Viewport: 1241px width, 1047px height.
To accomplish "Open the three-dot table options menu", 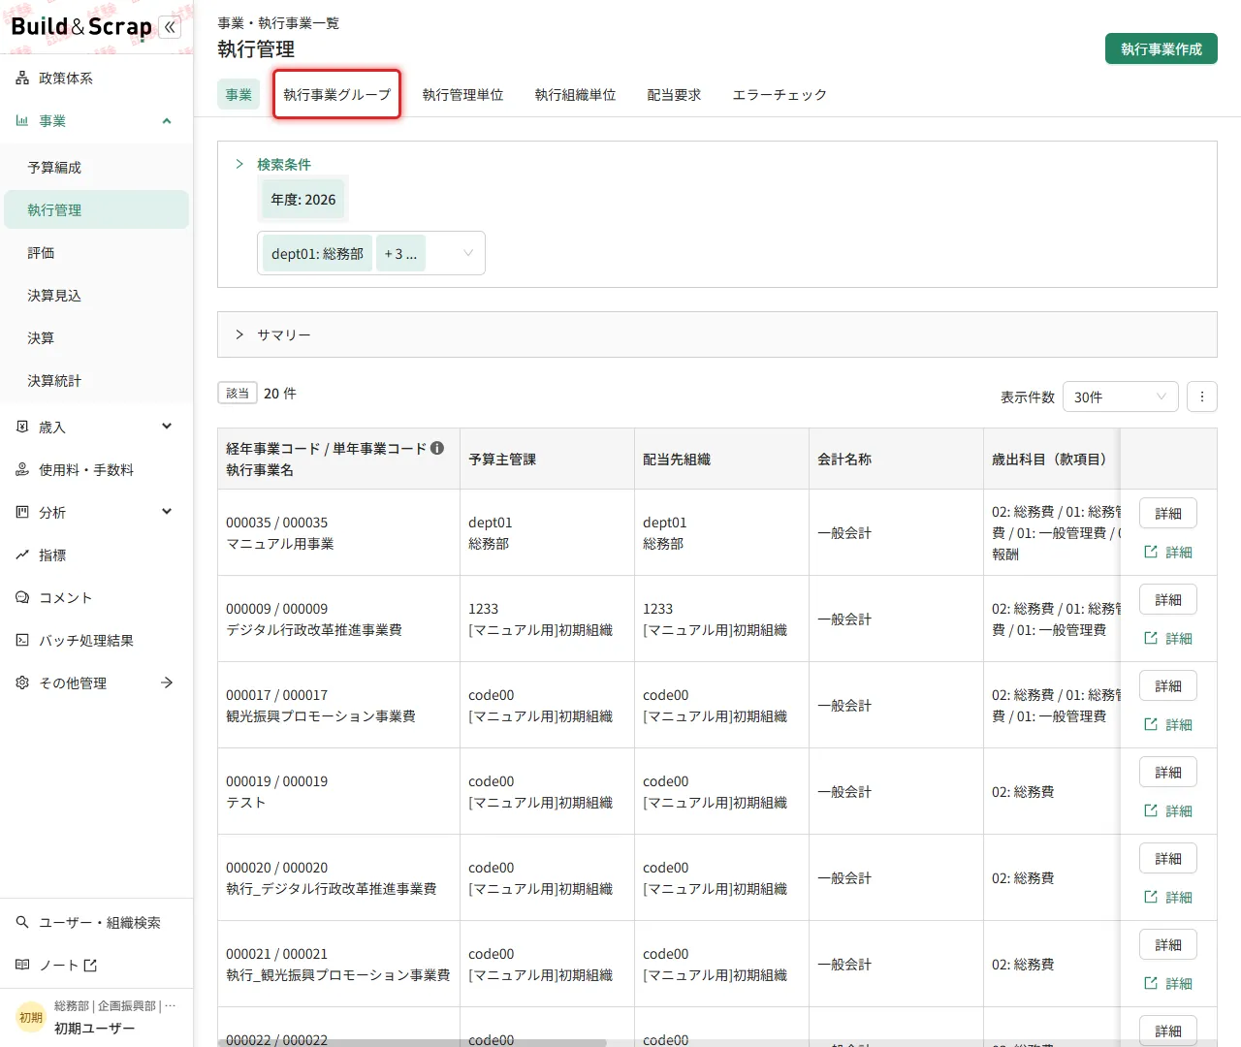I will point(1202,397).
